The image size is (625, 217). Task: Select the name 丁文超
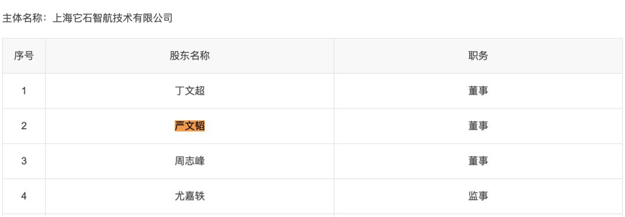pyautogui.click(x=190, y=91)
